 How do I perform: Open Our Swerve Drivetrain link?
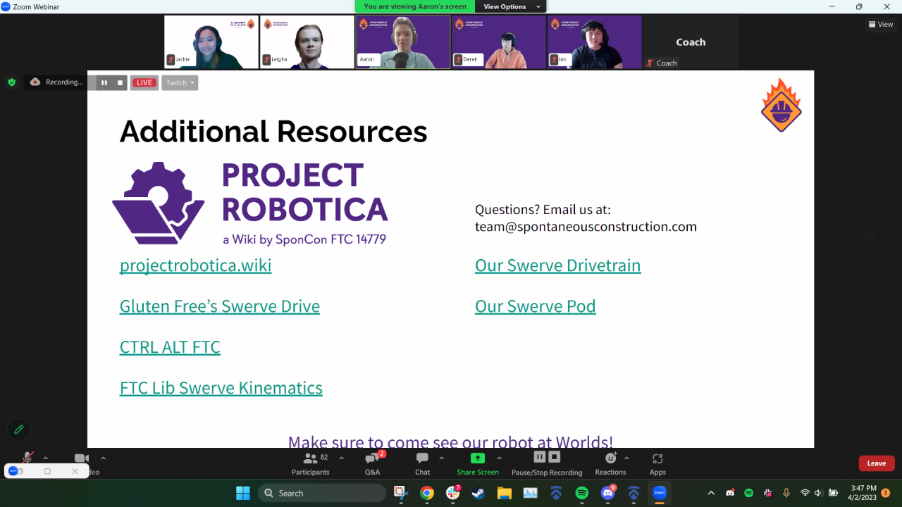(x=558, y=265)
